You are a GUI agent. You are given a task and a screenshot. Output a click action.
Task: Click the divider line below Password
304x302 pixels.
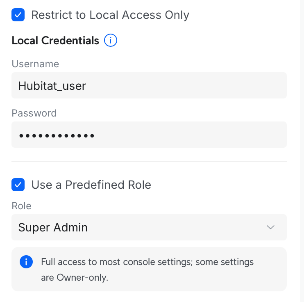[x=149, y=161]
